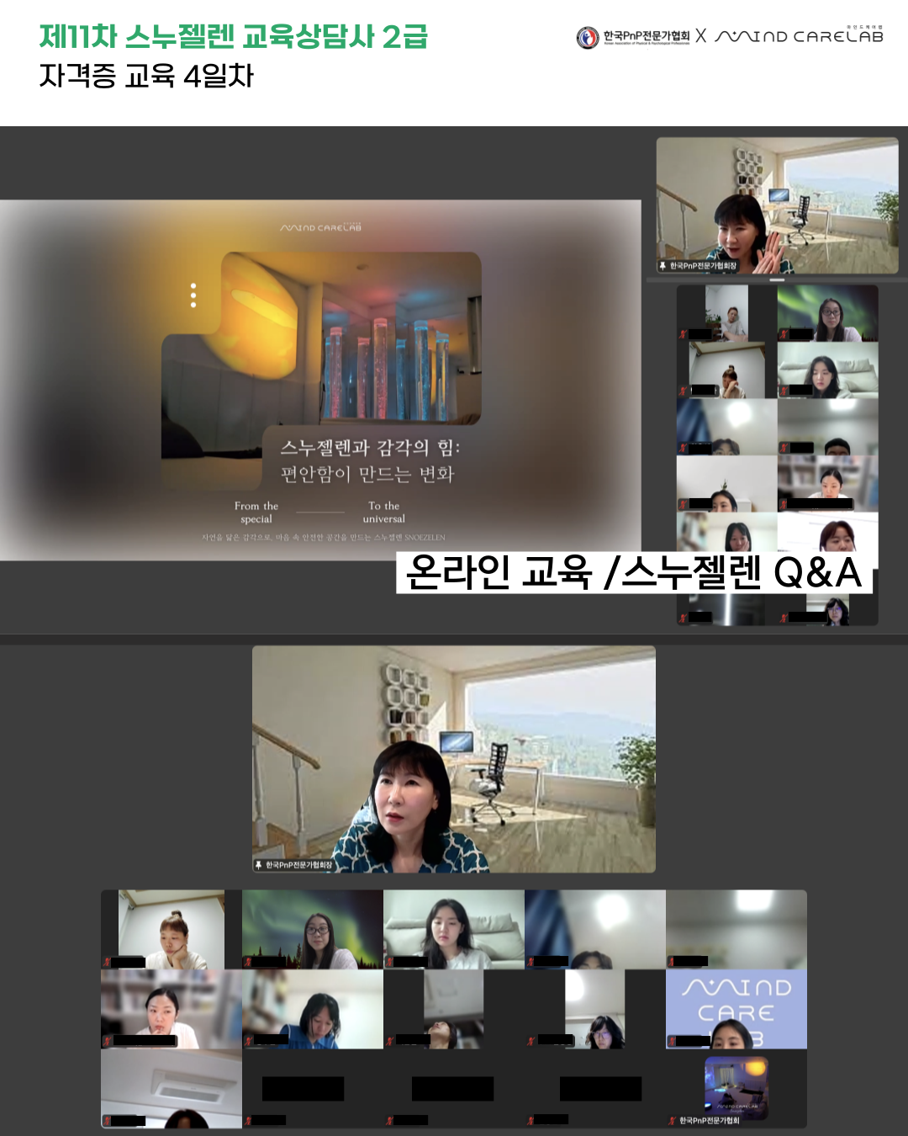Select the participant resting chin on hand
The image size is (908, 1136).
pyautogui.click(x=172, y=930)
